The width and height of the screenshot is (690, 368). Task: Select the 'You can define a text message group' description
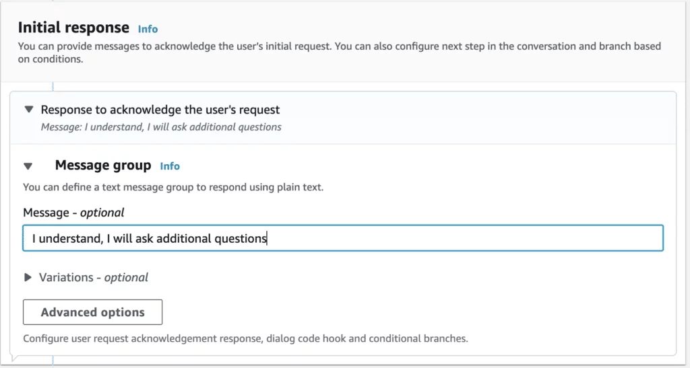tap(173, 187)
